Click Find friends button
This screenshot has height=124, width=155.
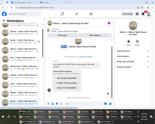click(x=127, y=14)
